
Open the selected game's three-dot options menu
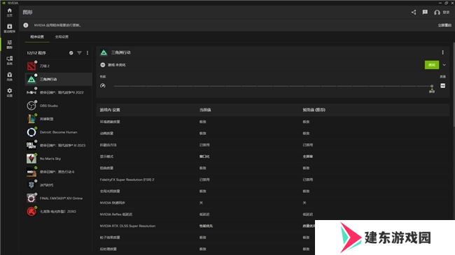[442, 52]
